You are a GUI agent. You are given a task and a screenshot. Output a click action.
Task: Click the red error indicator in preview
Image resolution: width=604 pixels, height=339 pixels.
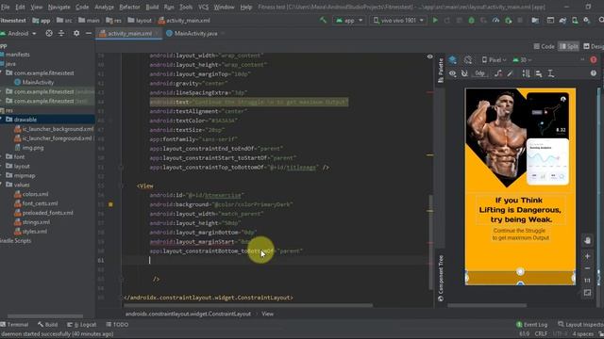coord(594,60)
